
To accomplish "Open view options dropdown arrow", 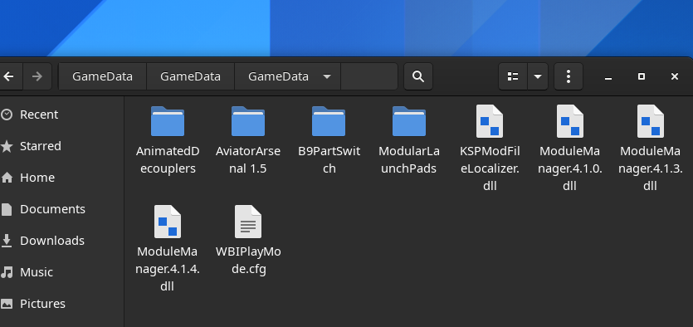I will [538, 76].
